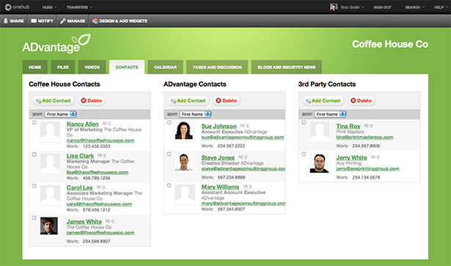Click Bob Smith's avatar in top bar
The width and height of the screenshot is (451, 266).
point(334,7)
